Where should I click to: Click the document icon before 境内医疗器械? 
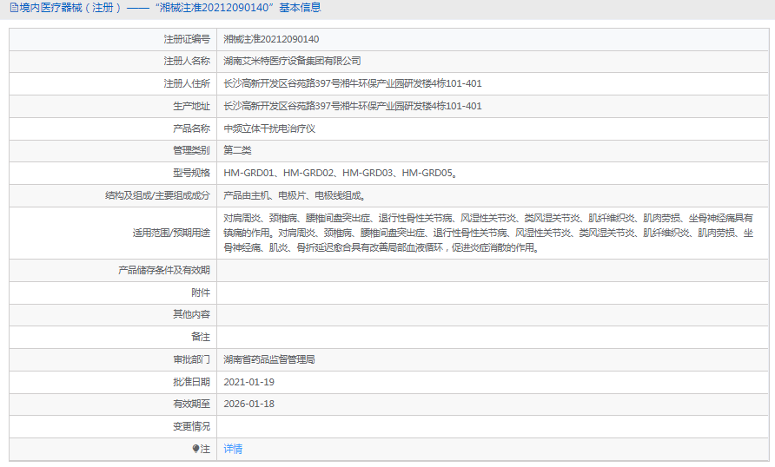coord(14,8)
